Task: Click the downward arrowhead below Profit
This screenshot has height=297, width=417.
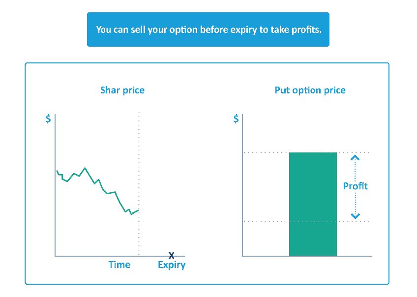Action: tap(356, 216)
